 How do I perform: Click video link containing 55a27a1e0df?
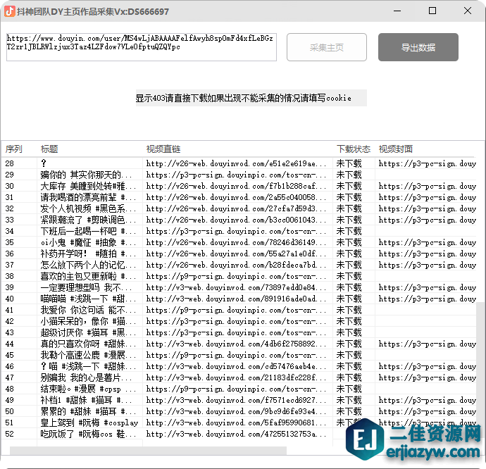coord(236,254)
